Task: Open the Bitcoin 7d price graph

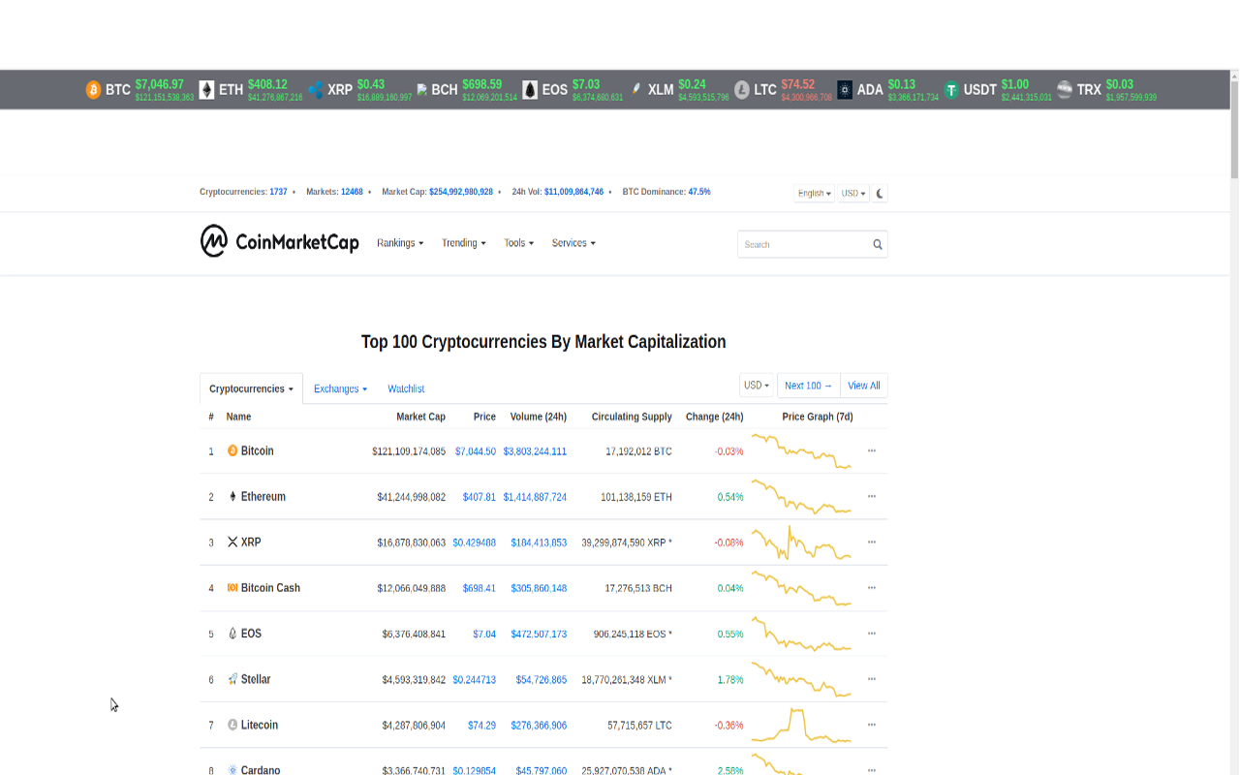Action: (802, 451)
